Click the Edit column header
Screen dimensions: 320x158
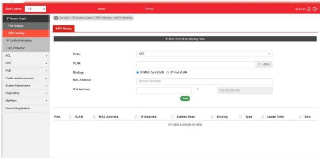coord(307,117)
